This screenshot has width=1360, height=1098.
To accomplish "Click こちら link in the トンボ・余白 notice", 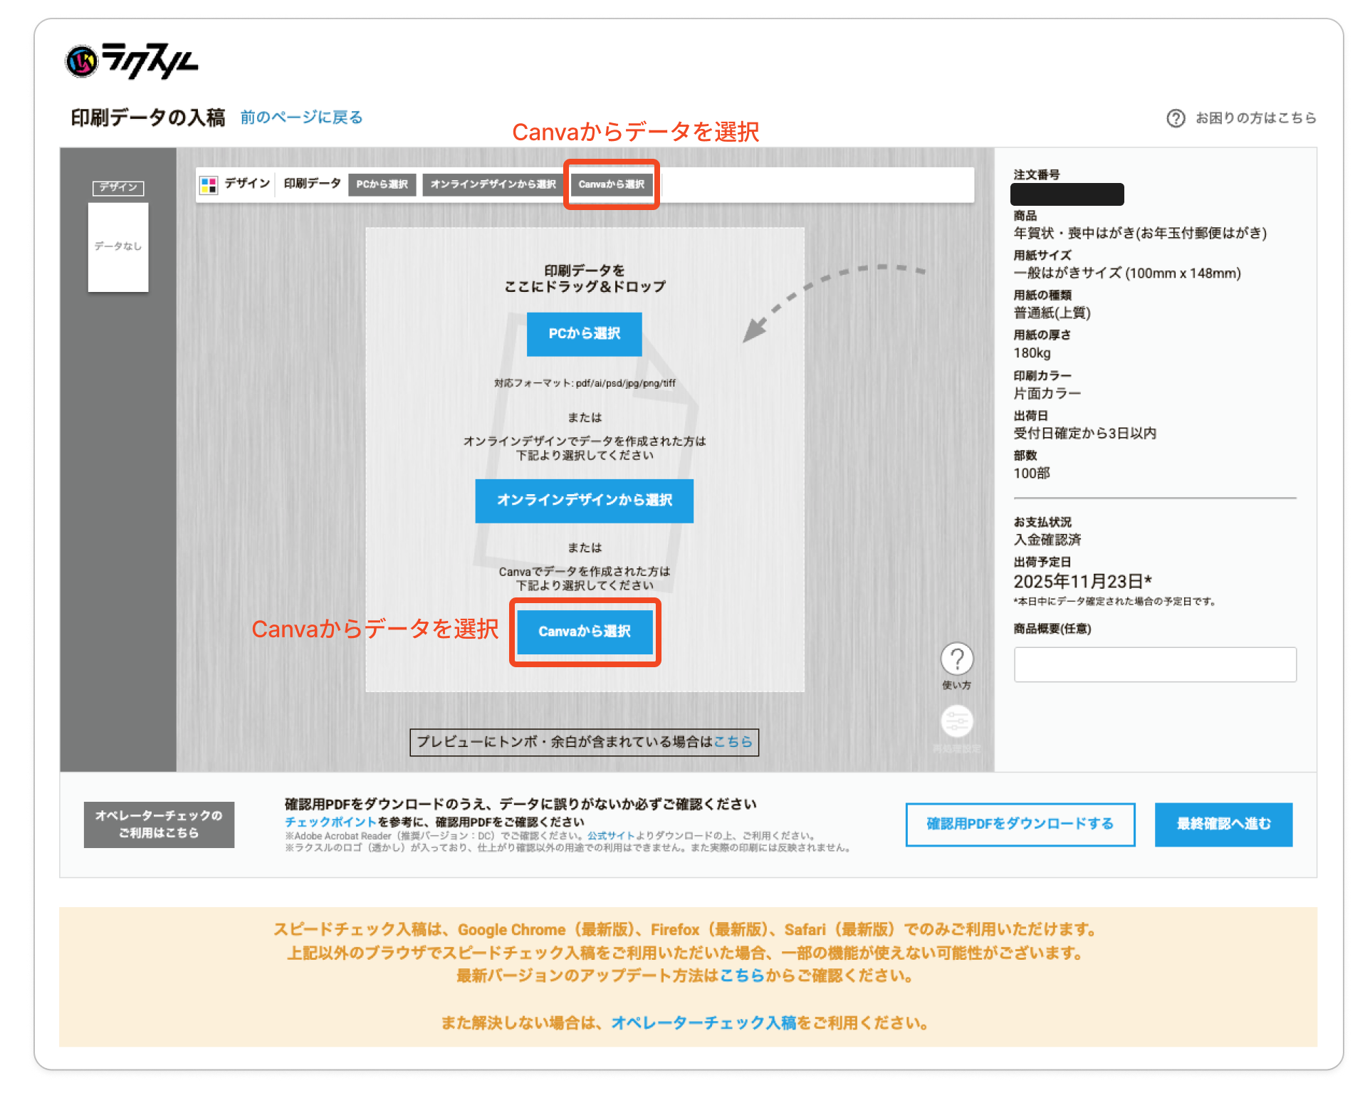I will point(733,742).
